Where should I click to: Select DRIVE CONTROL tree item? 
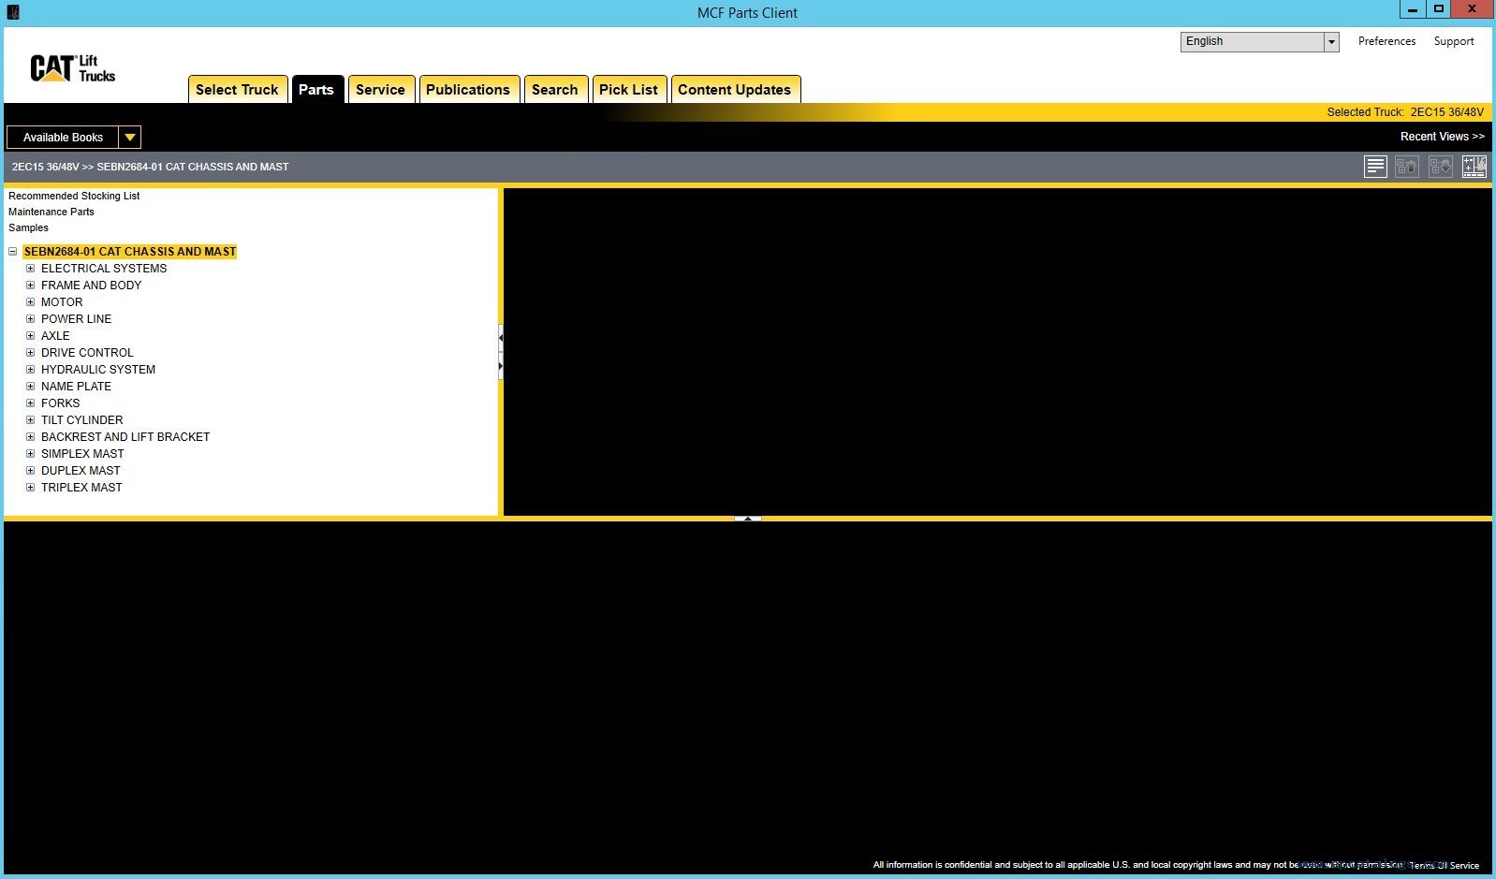(x=87, y=353)
